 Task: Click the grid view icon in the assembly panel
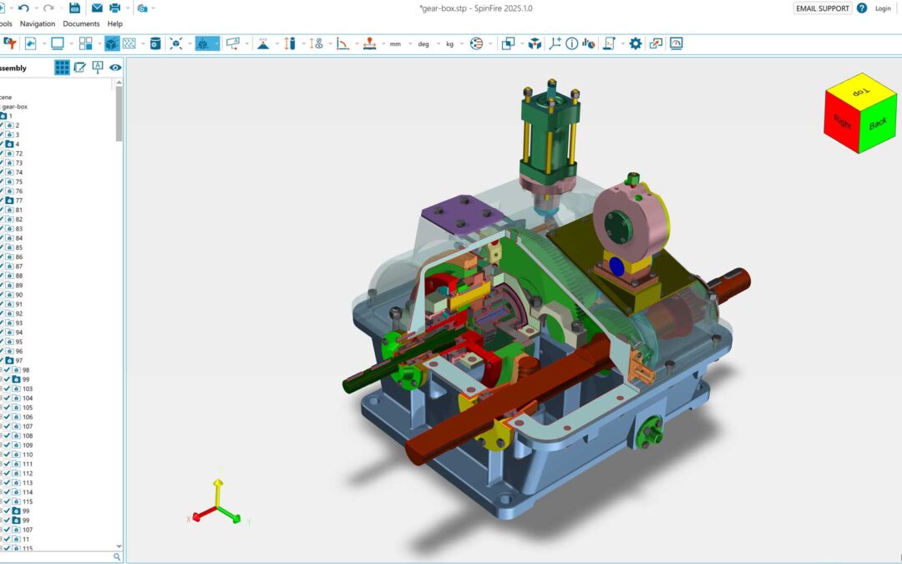(x=62, y=68)
